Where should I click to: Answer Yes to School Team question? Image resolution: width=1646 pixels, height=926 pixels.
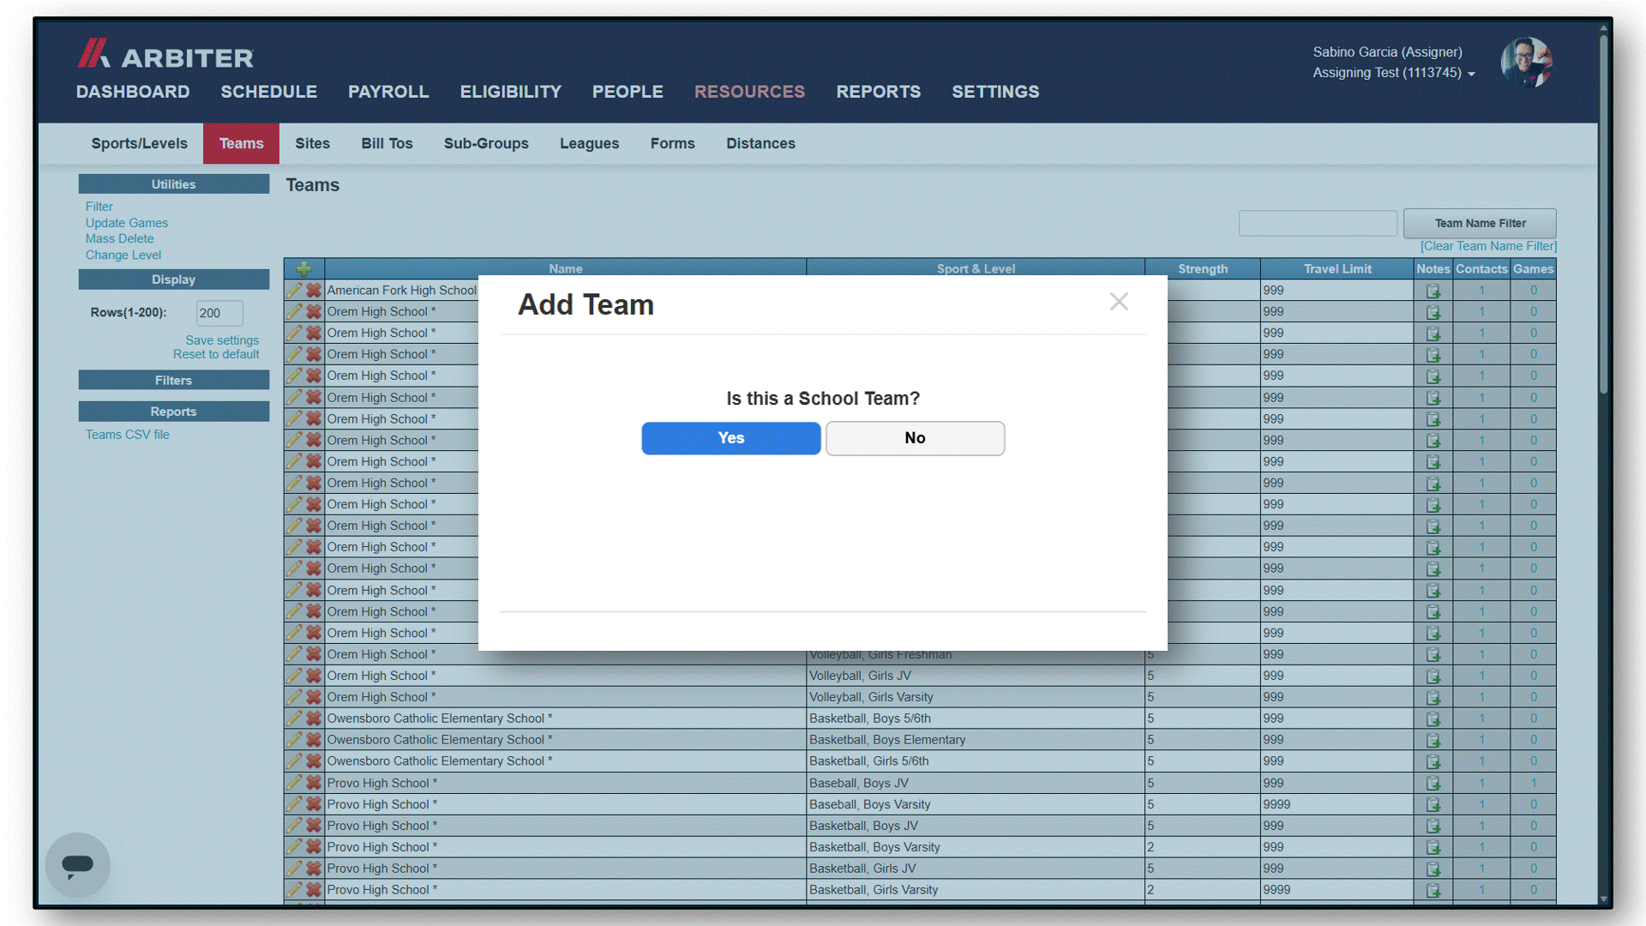[731, 438]
